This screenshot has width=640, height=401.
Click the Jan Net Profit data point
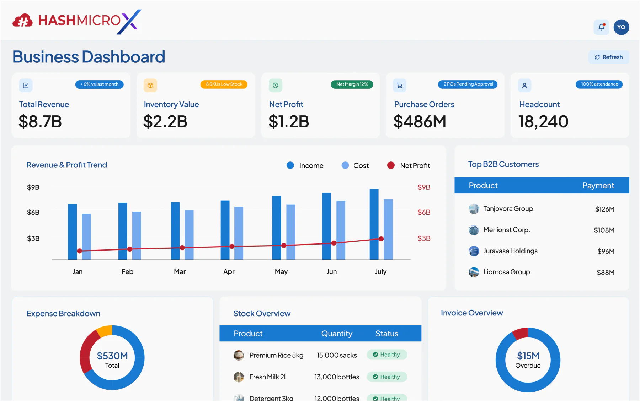80,251
